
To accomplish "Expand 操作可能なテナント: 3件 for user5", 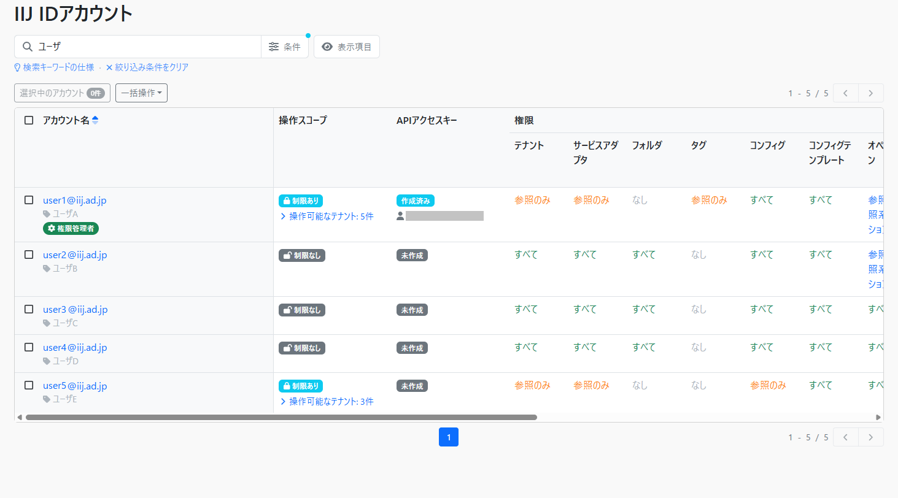I will (x=327, y=402).
